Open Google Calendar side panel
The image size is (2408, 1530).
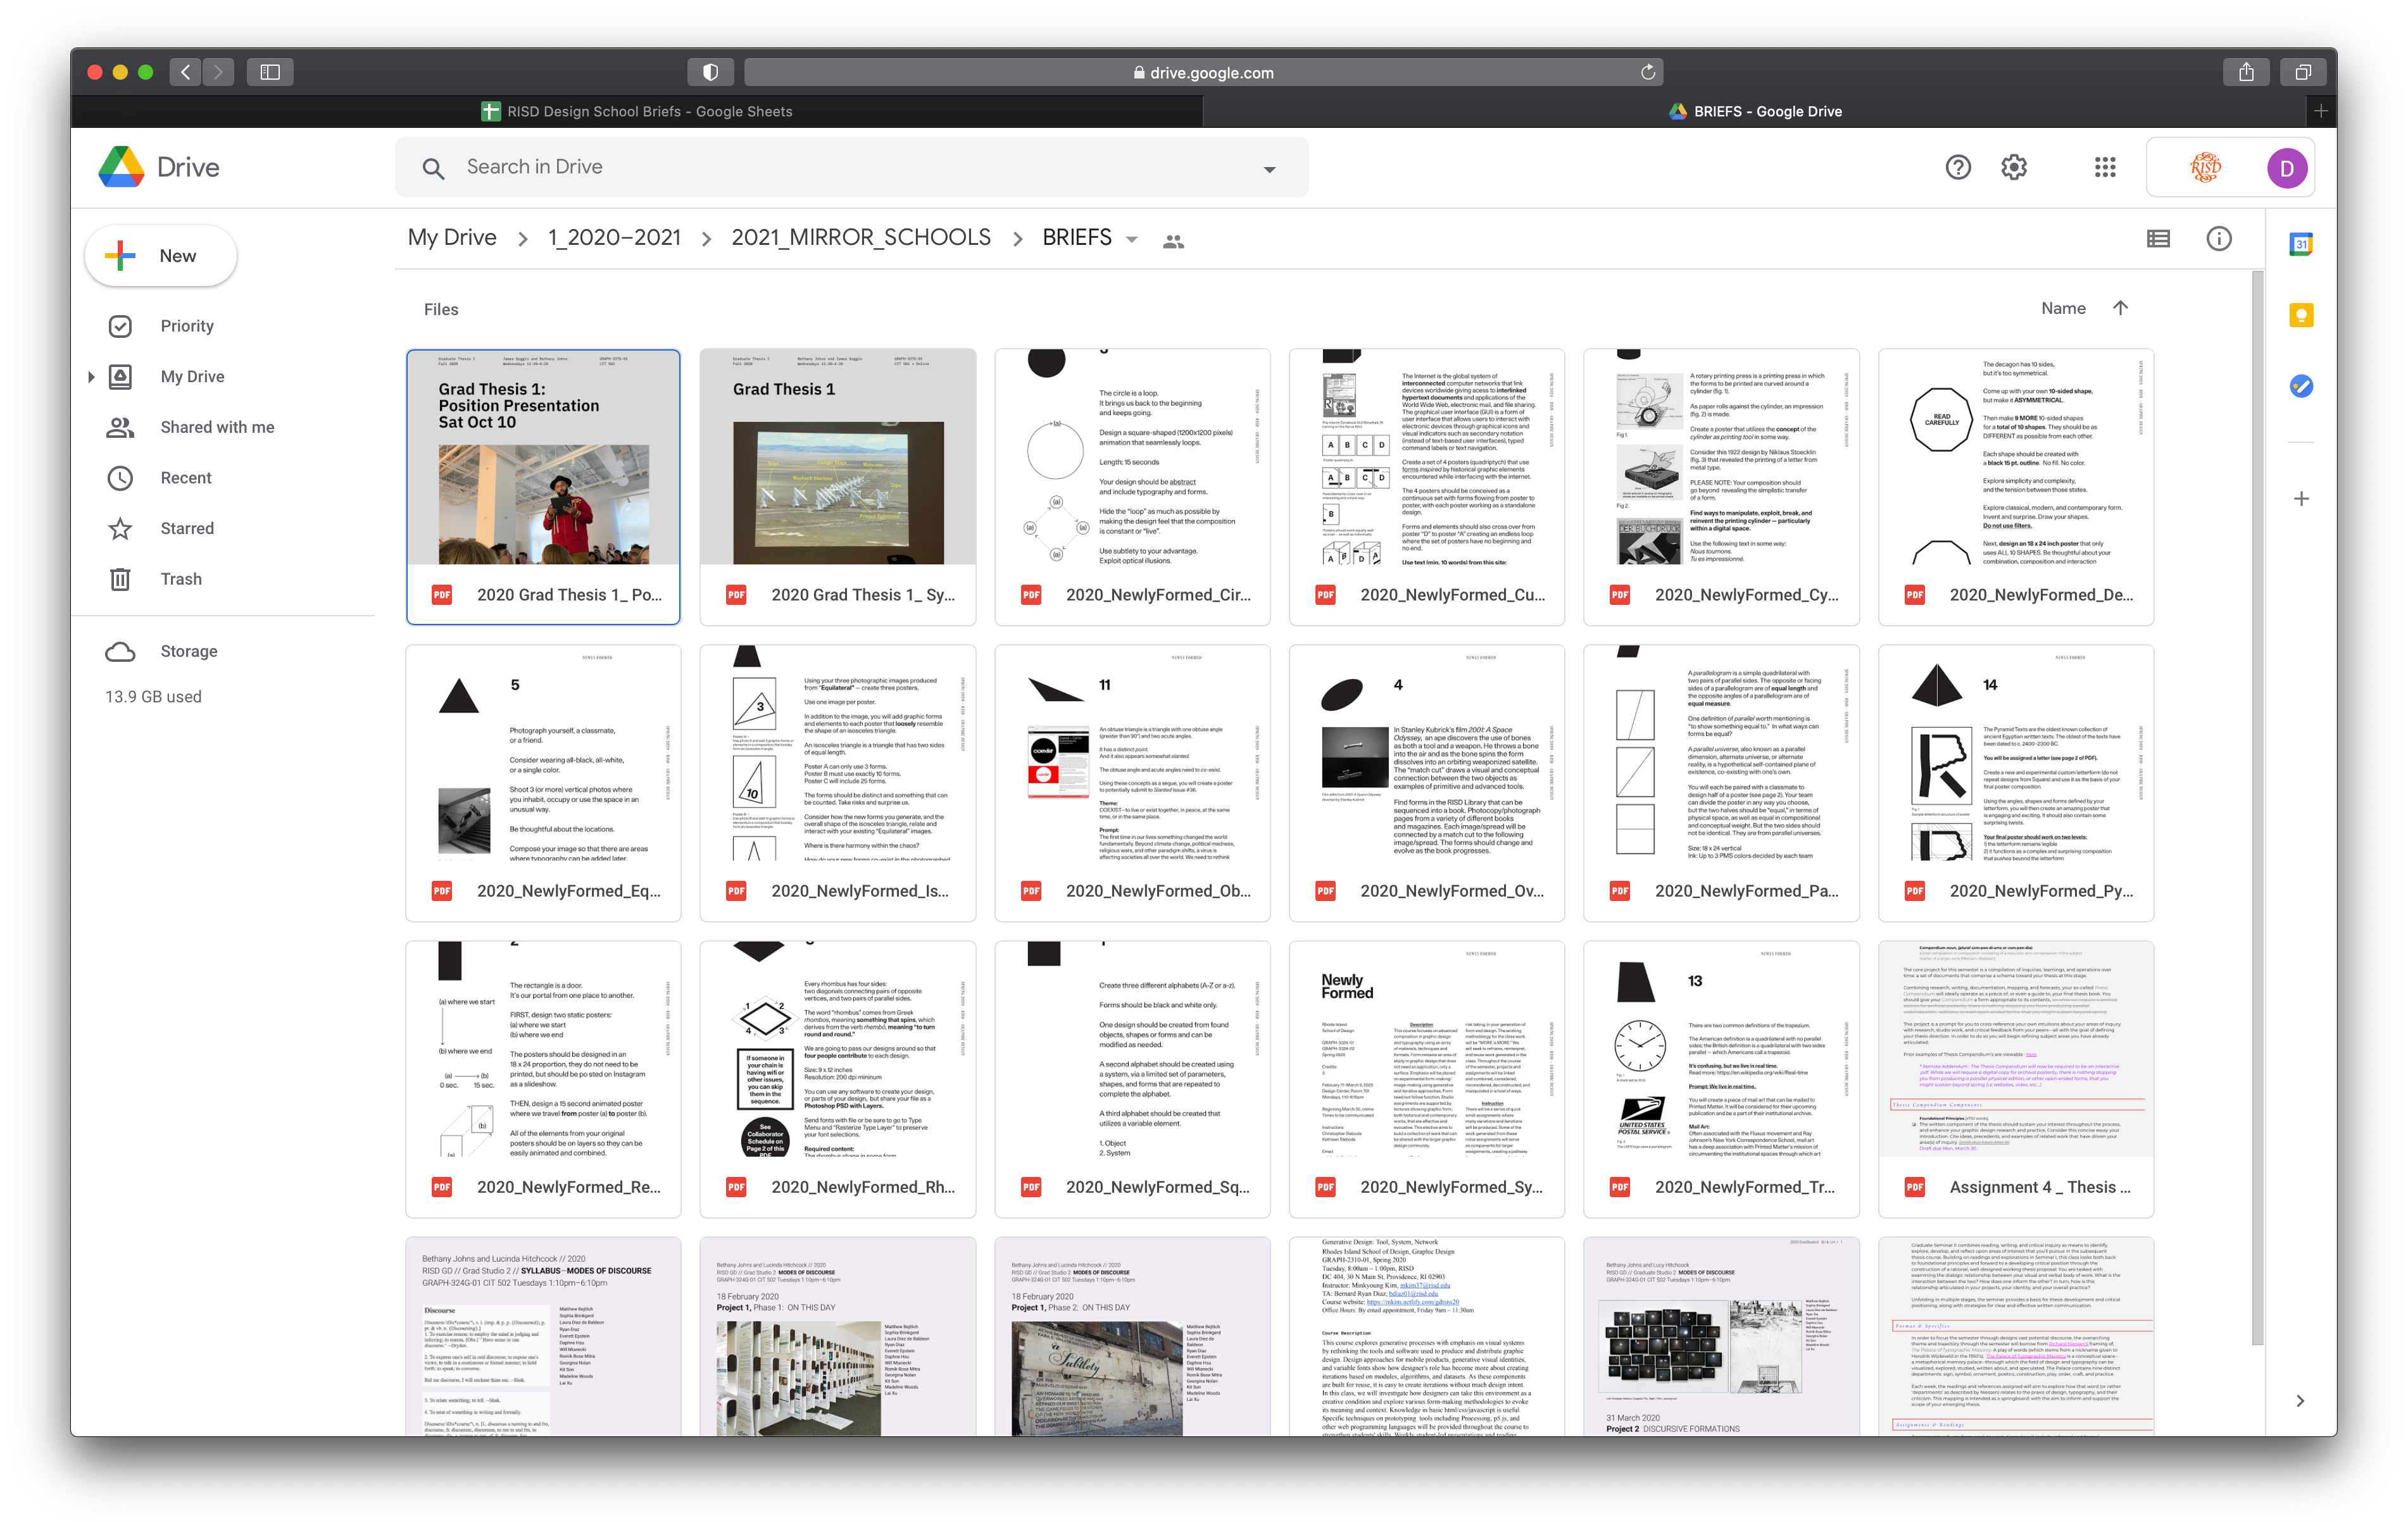(x=2300, y=244)
